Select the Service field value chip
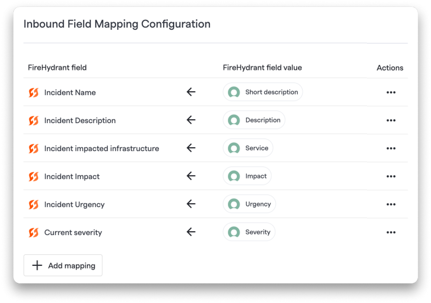431x303 pixels. pos(248,148)
